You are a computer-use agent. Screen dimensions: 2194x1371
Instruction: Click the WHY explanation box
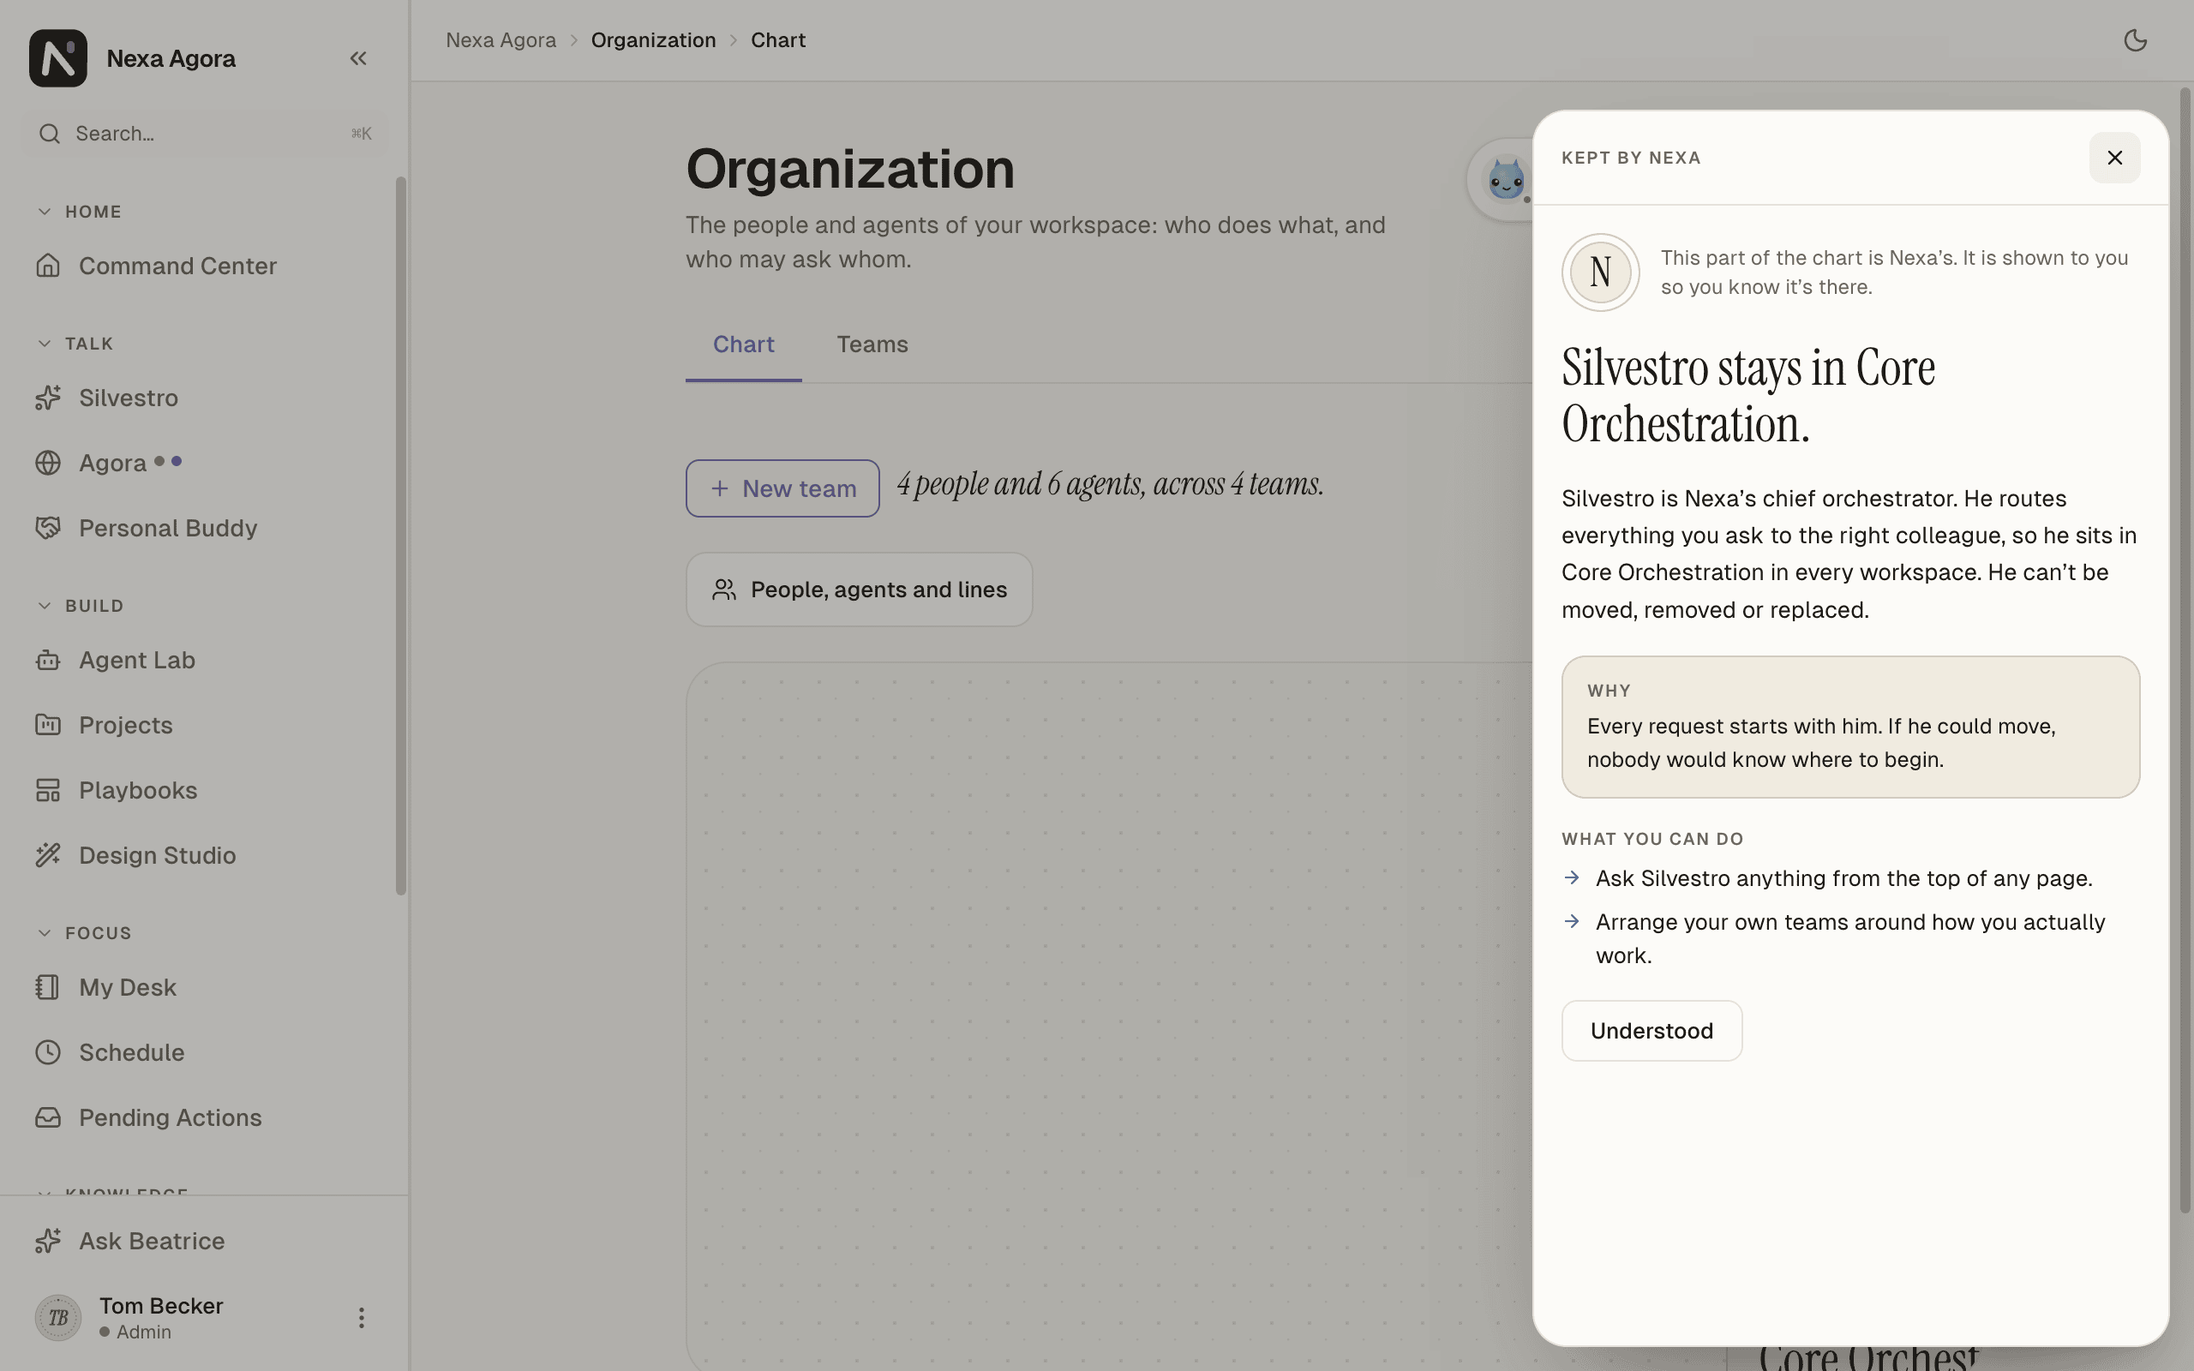click(x=1849, y=727)
